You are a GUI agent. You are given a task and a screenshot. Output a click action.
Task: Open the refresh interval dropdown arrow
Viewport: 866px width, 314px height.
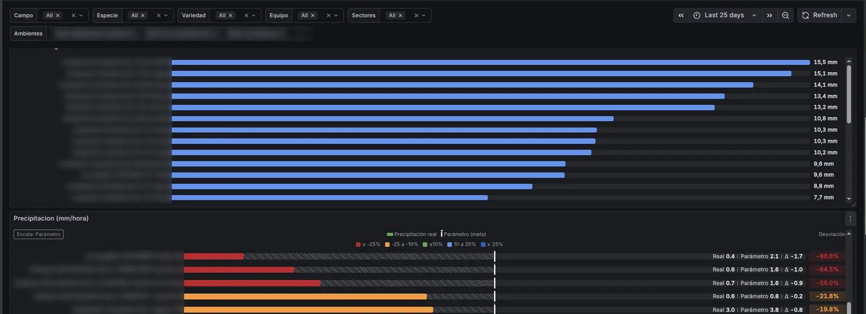click(x=849, y=15)
